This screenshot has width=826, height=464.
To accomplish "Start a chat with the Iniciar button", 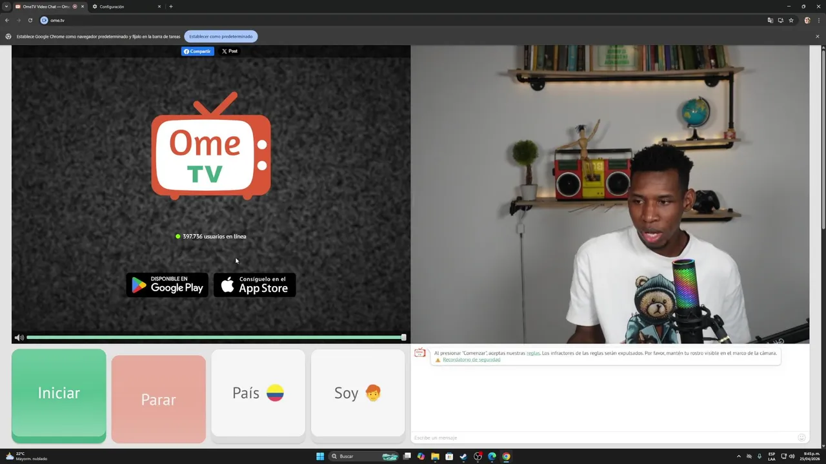I will (59, 395).
